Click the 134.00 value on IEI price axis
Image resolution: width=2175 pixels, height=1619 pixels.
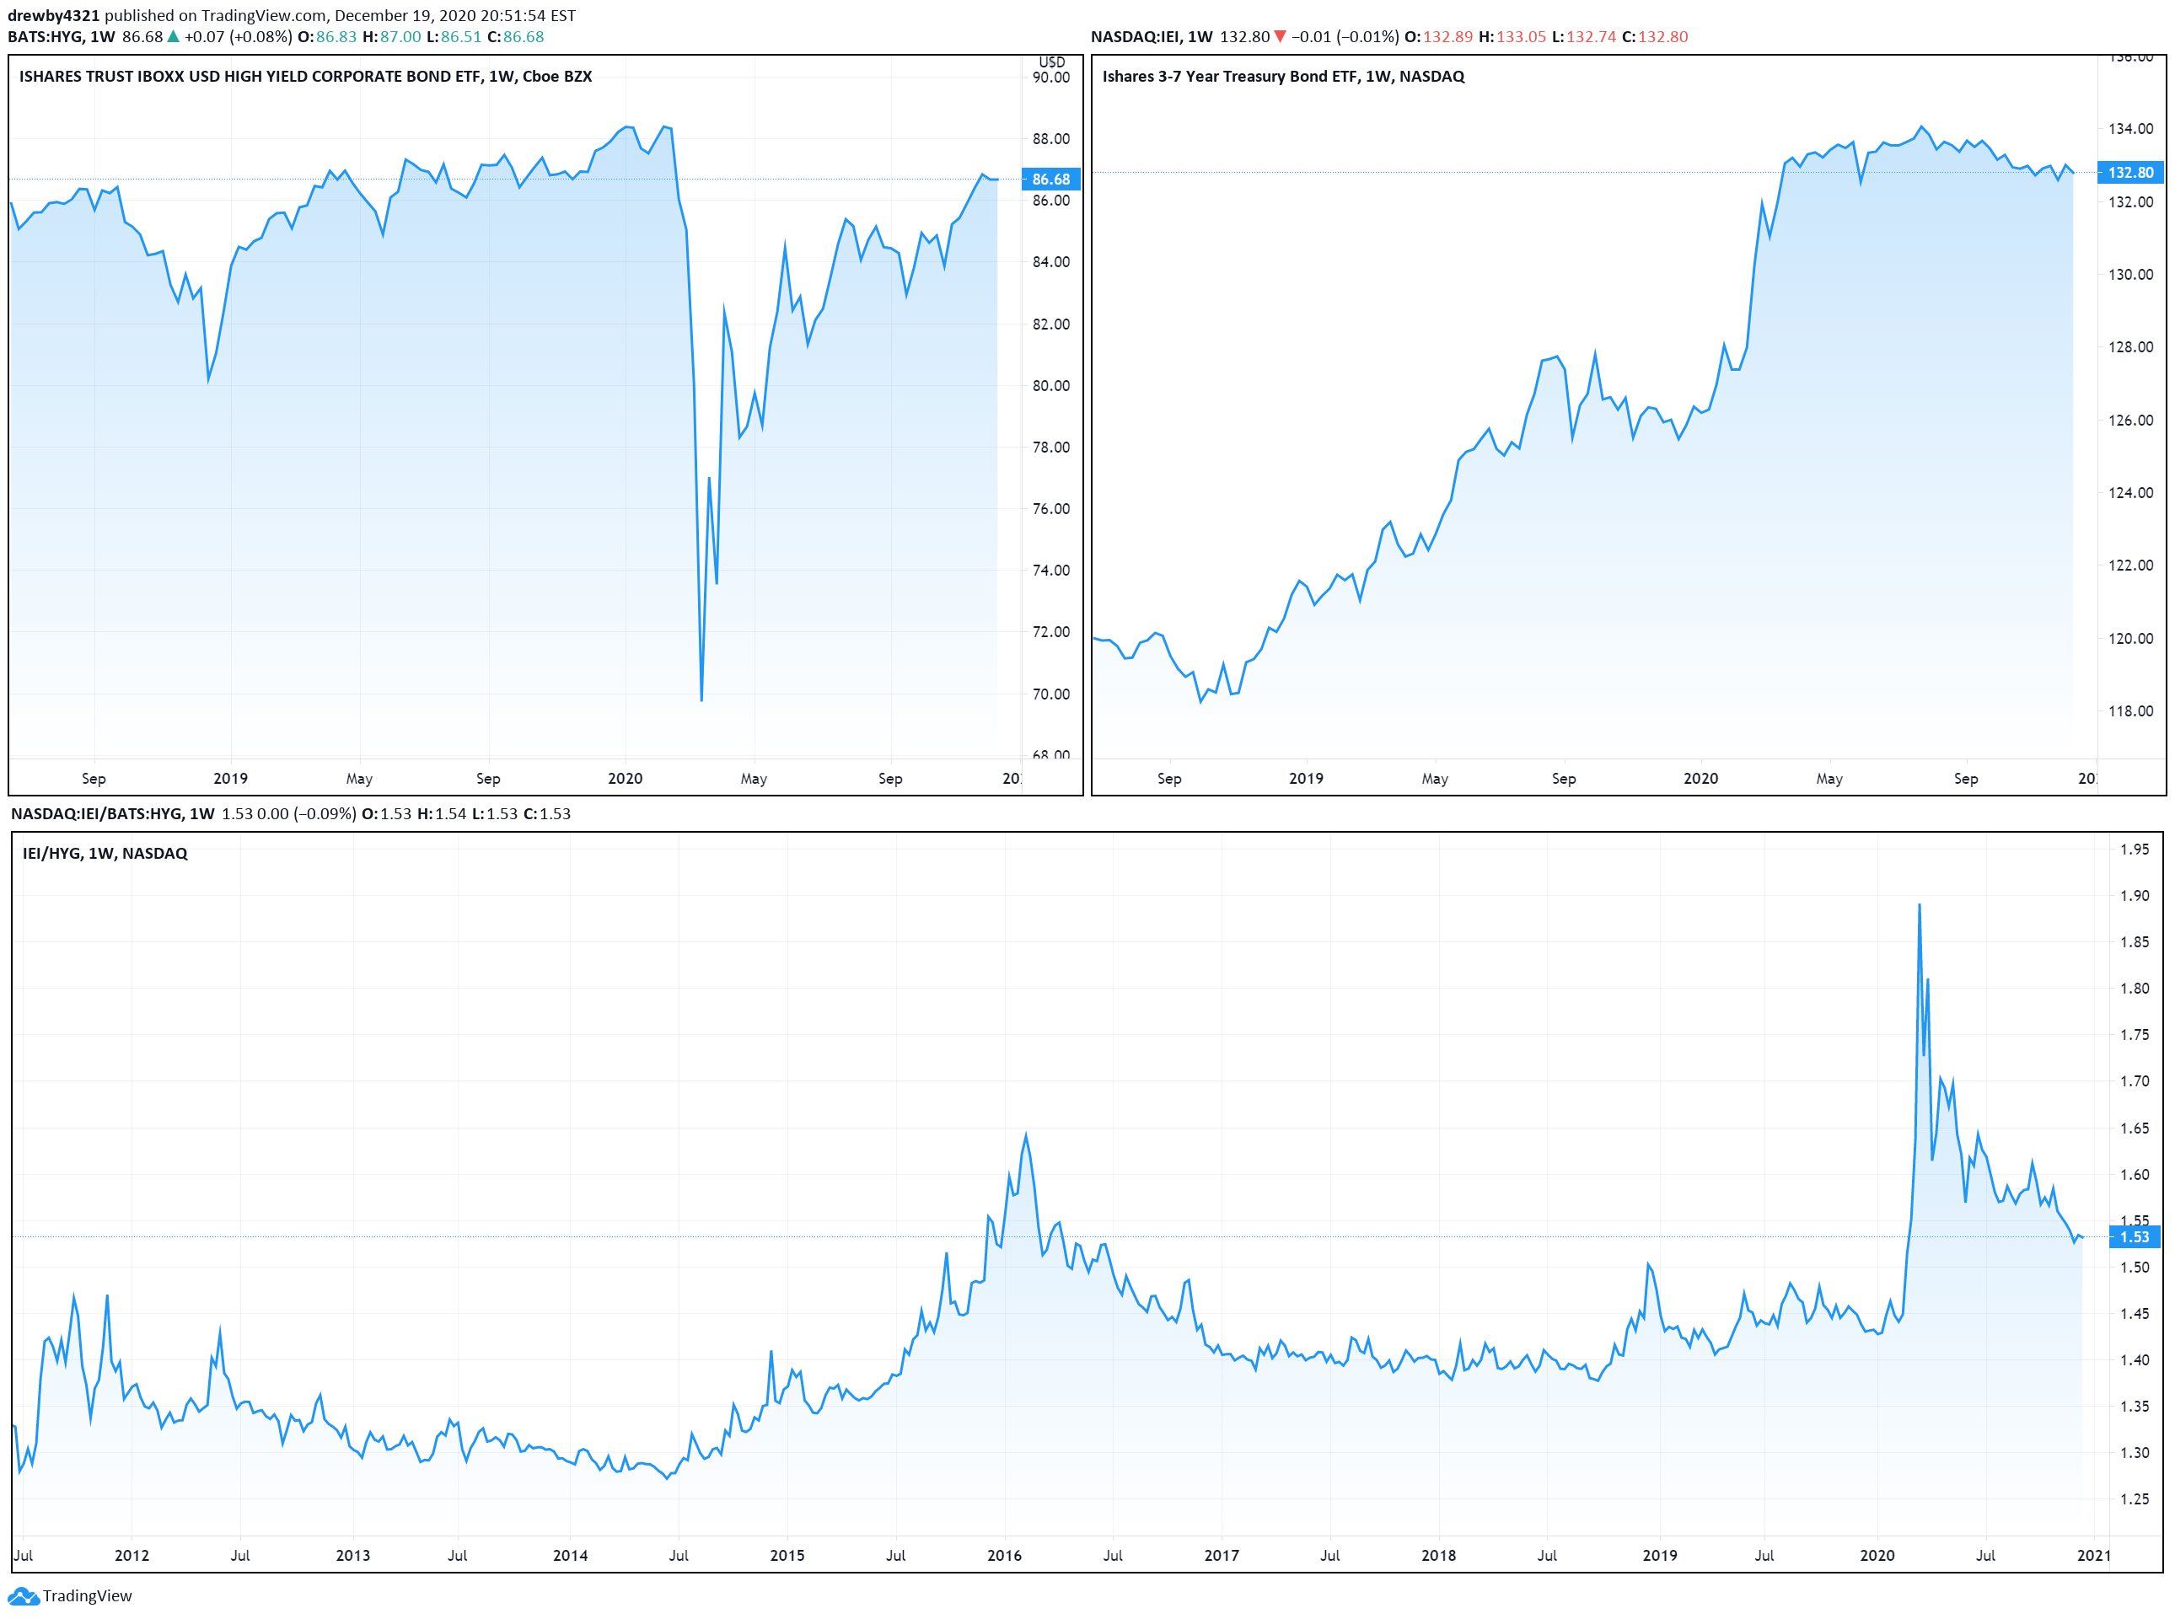pos(2131,129)
